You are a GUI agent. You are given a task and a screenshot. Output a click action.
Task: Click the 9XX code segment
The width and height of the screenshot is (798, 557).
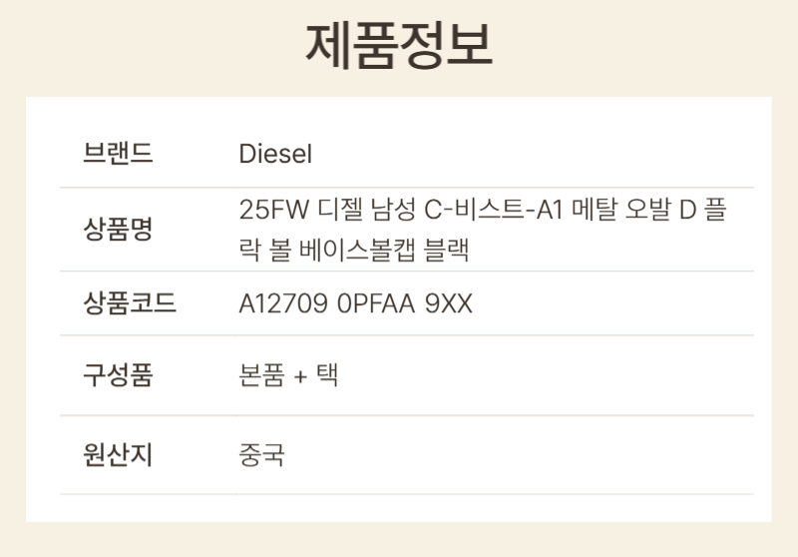pyautogui.click(x=449, y=303)
